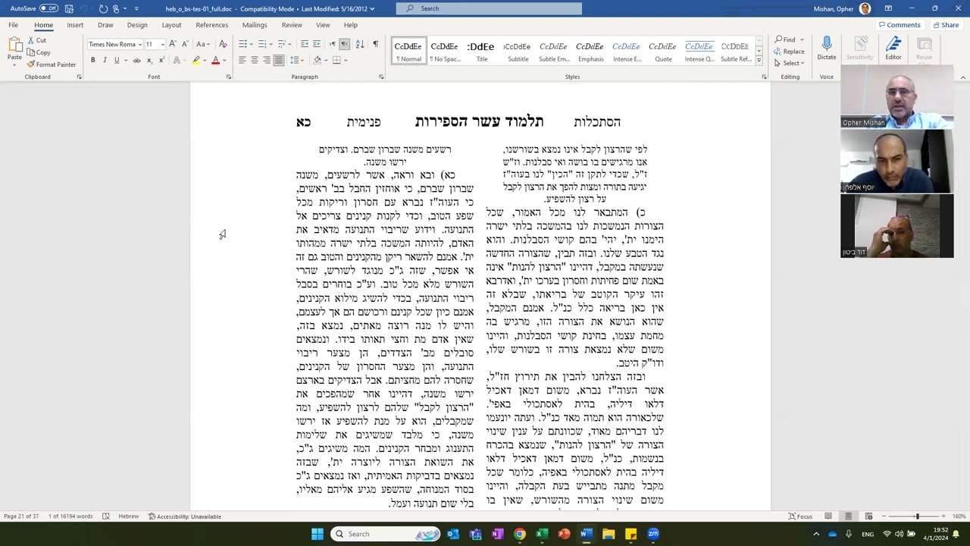The image size is (970, 546).
Task: Click Format Painter
Action: [x=52, y=64]
